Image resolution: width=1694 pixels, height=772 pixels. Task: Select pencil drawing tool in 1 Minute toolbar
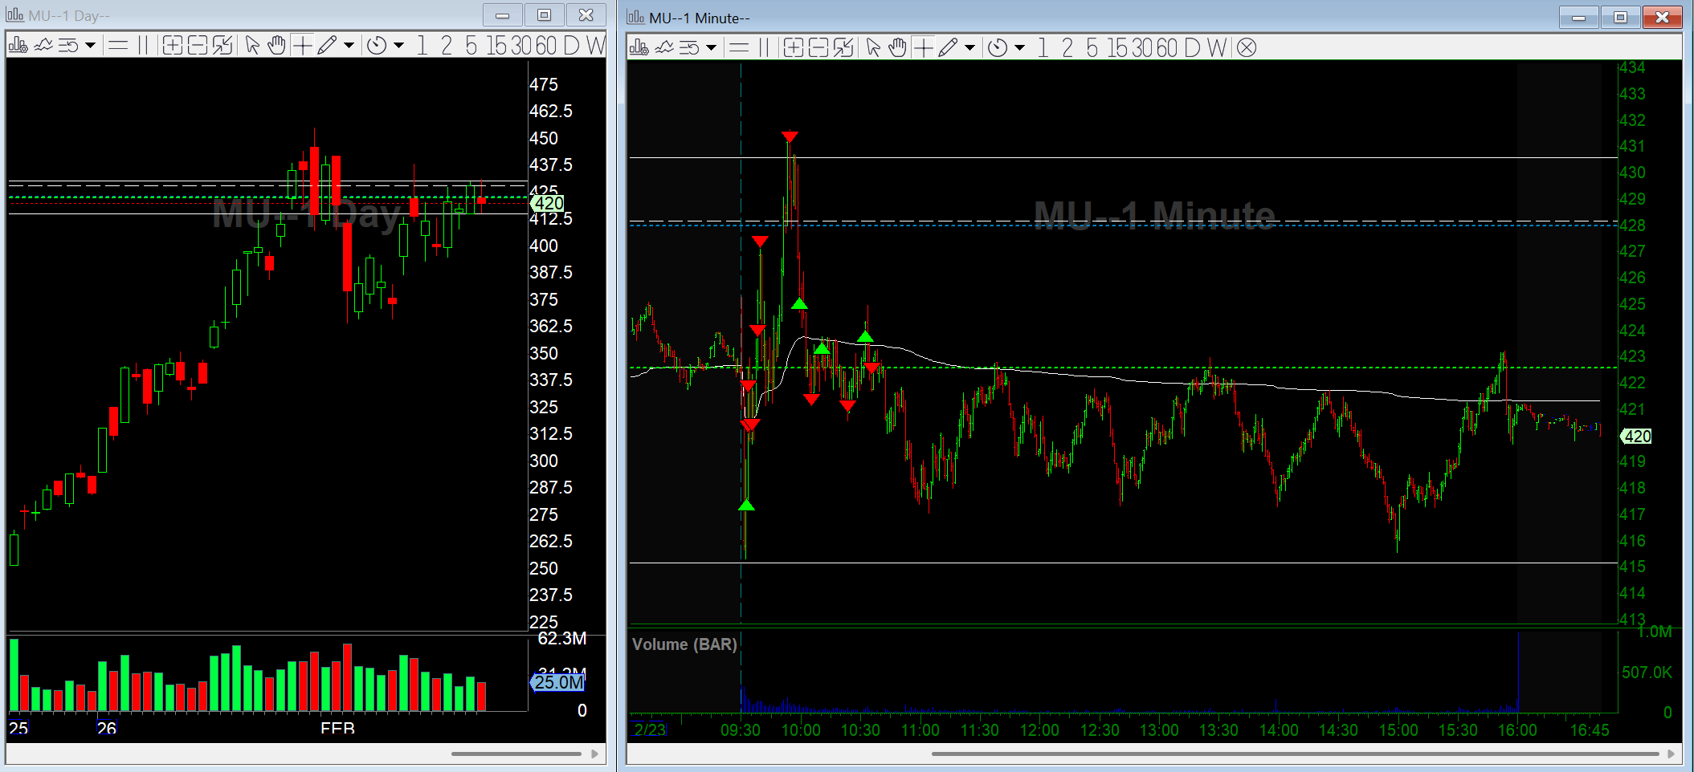click(x=948, y=47)
